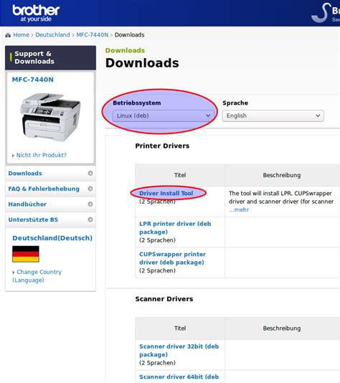Click Beschreibung column header in Scanner Drivers
This screenshot has width=340, height=383.
click(282, 328)
